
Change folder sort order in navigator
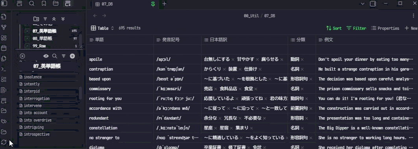pos(45,19)
